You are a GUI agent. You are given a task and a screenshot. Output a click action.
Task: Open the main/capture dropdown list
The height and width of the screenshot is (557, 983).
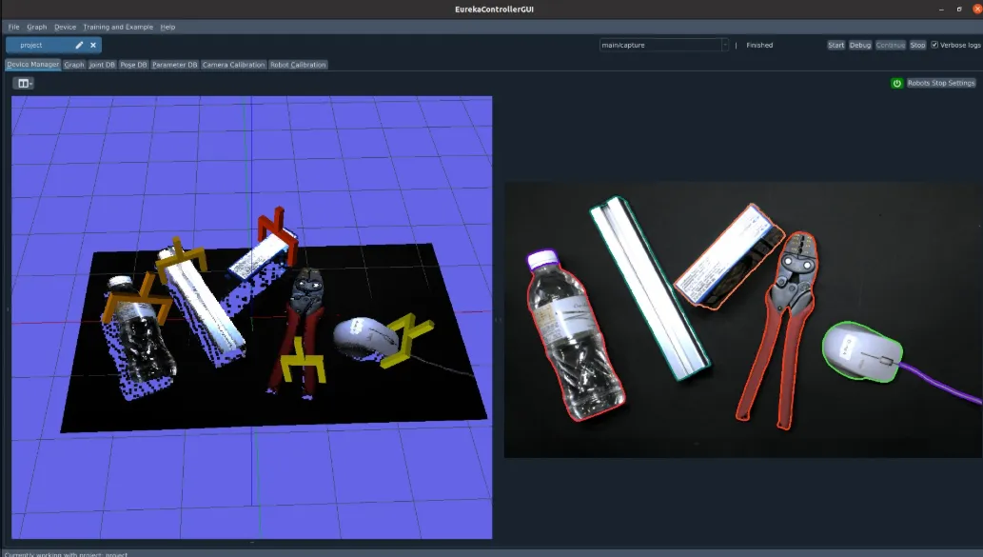pos(726,45)
